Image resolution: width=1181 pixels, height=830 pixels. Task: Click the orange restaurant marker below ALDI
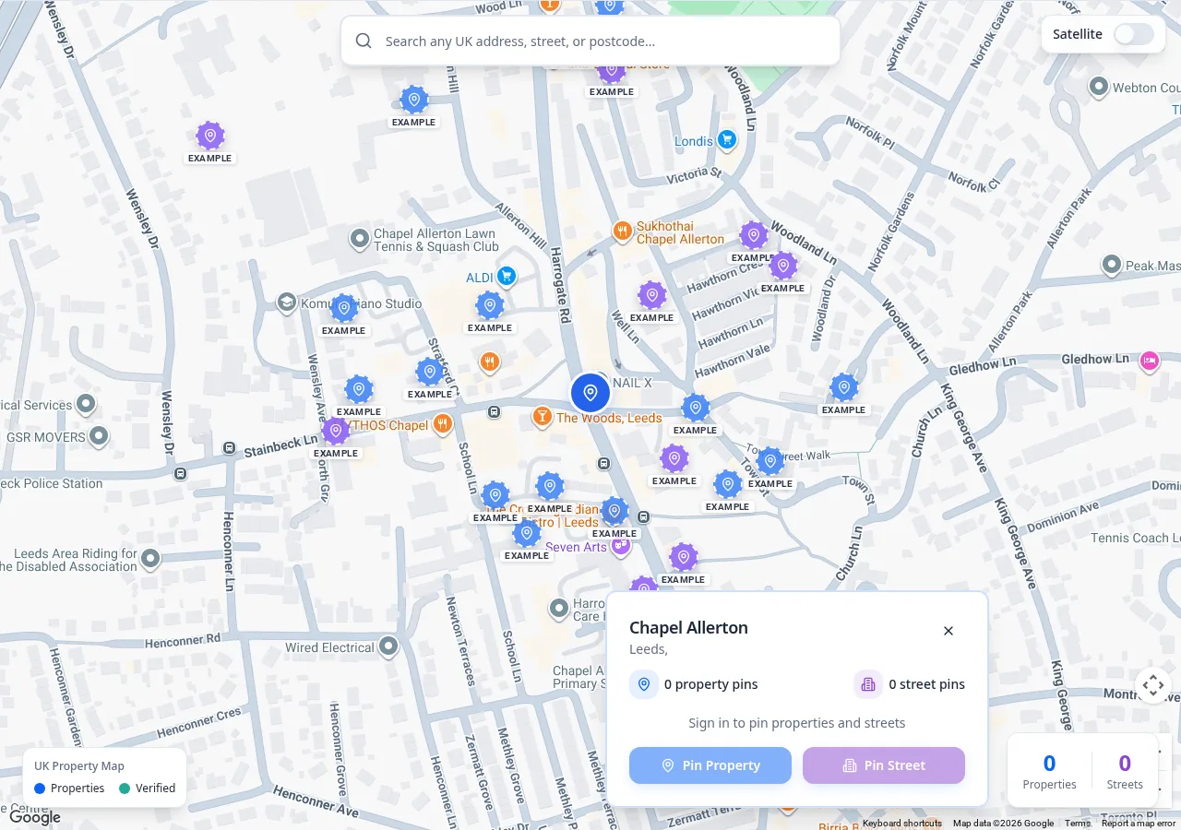(x=490, y=362)
